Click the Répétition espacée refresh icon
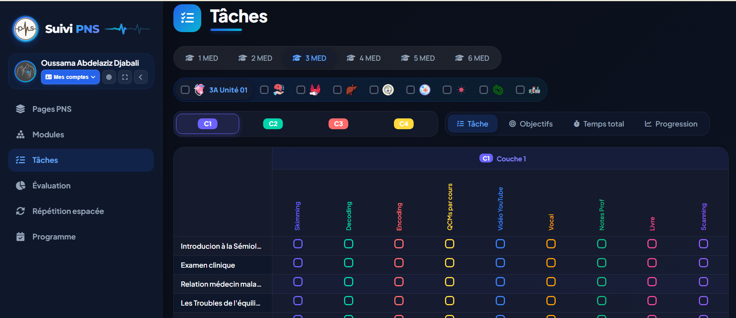Image resolution: width=736 pixels, height=318 pixels. (x=21, y=211)
